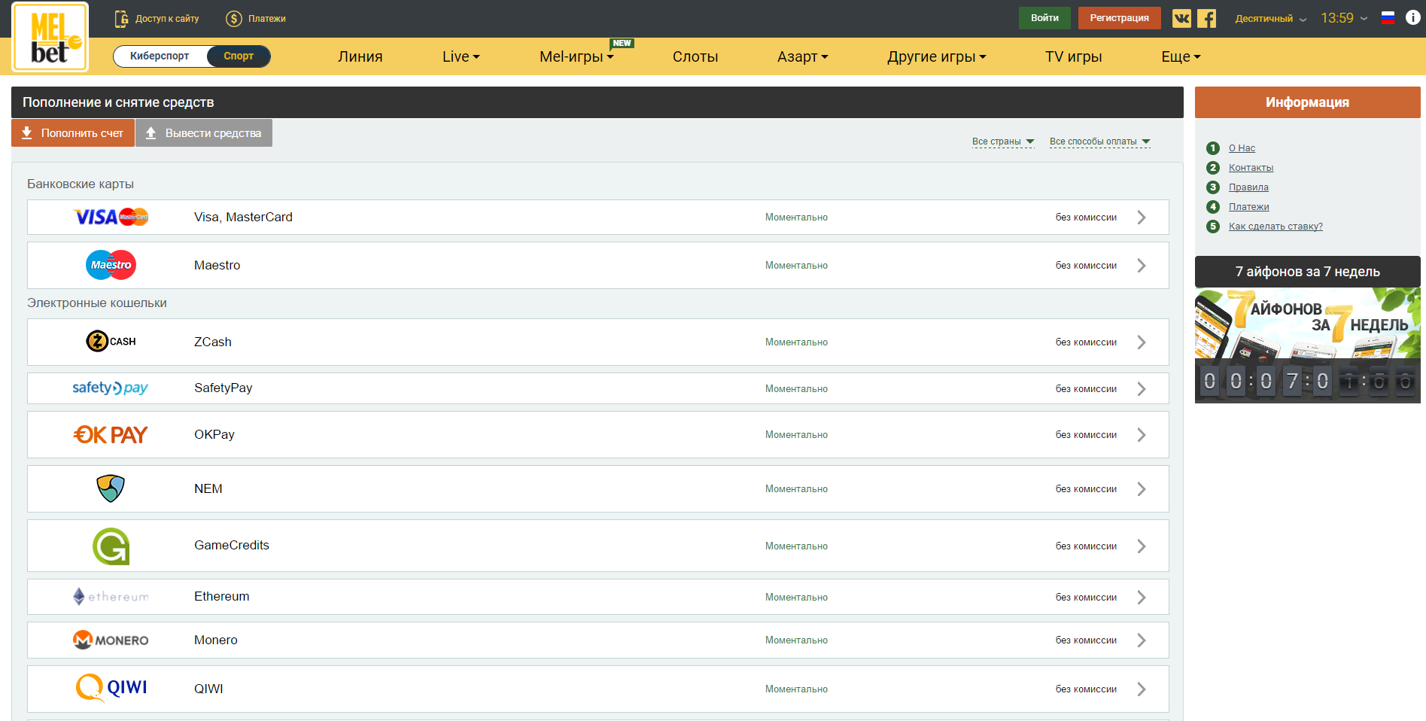The image size is (1426, 721).
Task: Open the sidebar Платежи link
Action: point(1248,207)
